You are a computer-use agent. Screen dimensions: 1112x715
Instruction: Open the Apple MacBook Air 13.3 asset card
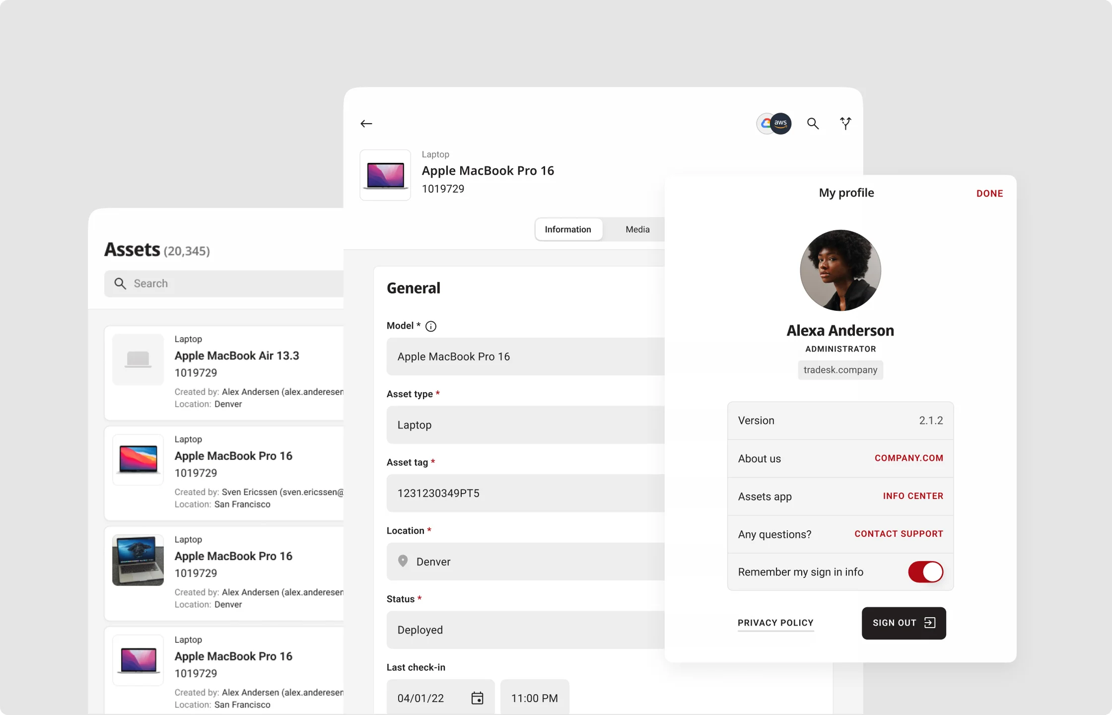click(224, 373)
